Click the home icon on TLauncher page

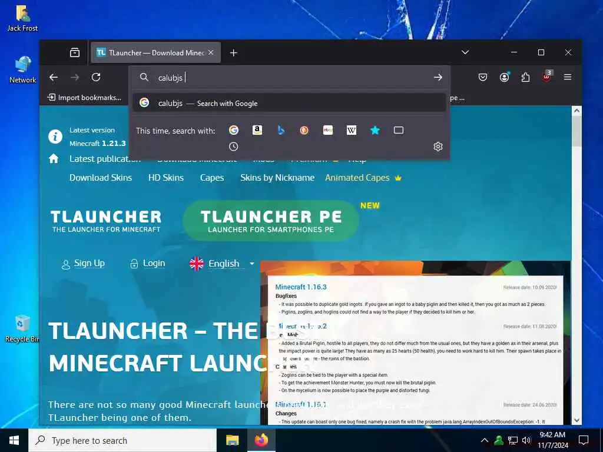tap(54, 158)
